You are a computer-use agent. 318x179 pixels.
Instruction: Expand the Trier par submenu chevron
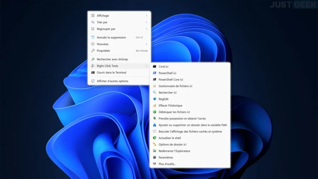[x=147, y=22]
